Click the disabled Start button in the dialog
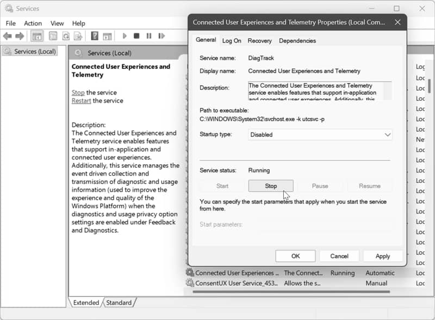Image resolution: width=435 pixels, height=320 pixels. [222, 186]
